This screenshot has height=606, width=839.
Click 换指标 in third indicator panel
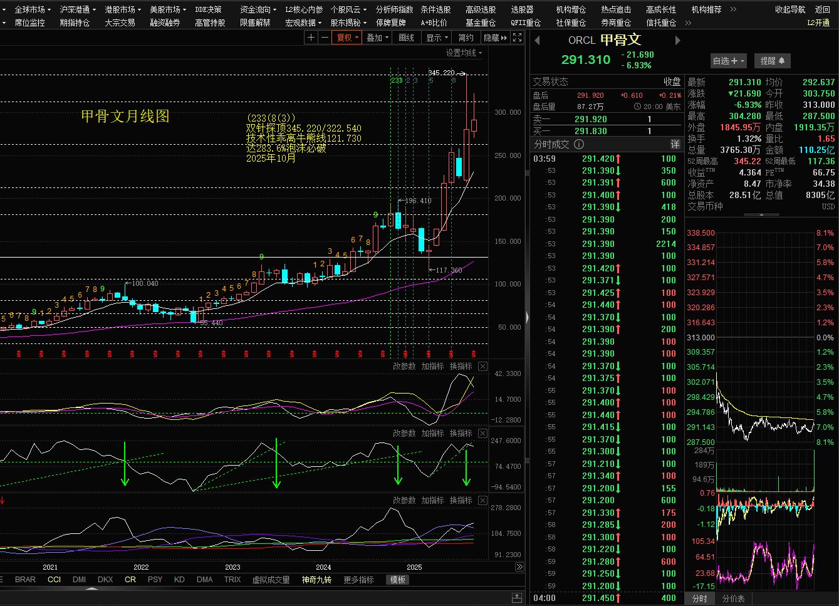pyautogui.click(x=461, y=500)
